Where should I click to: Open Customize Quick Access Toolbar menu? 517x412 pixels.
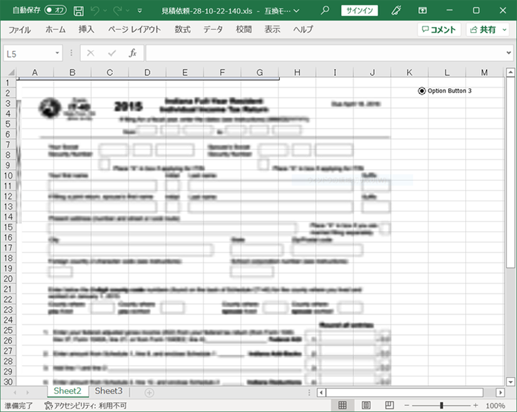click(140, 11)
